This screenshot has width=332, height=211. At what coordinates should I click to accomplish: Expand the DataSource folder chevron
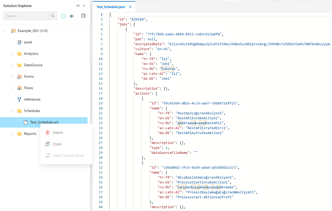click(x=11, y=65)
